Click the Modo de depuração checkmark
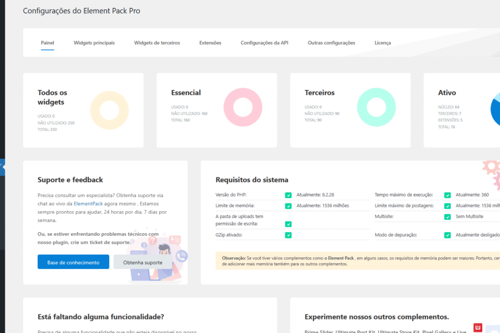Screen dimensions: 500x333 point(447,235)
